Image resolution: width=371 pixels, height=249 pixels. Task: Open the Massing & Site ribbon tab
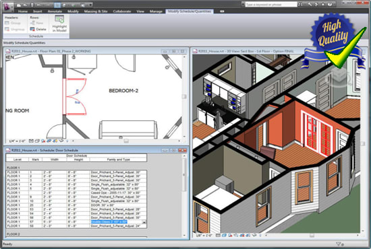click(x=96, y=11)
